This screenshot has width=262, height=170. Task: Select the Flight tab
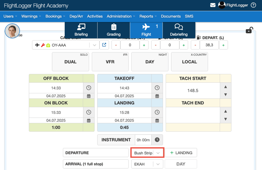tap(146, 30)
